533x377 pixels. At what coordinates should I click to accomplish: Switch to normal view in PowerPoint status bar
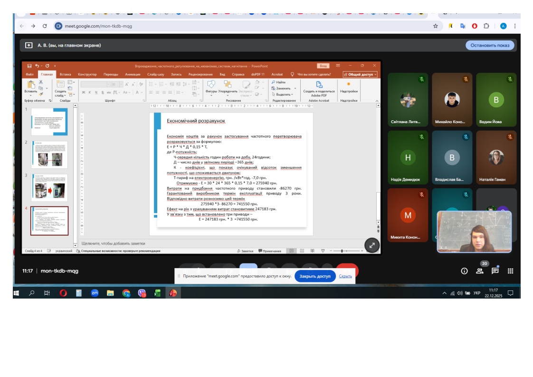coord(291,251)
